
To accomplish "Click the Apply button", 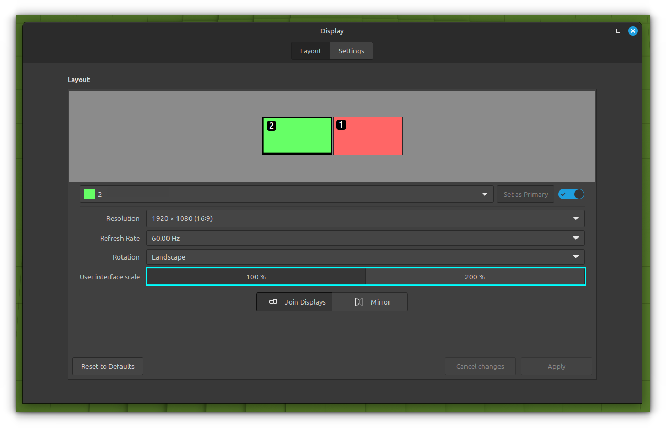I will tap(556, 366).
